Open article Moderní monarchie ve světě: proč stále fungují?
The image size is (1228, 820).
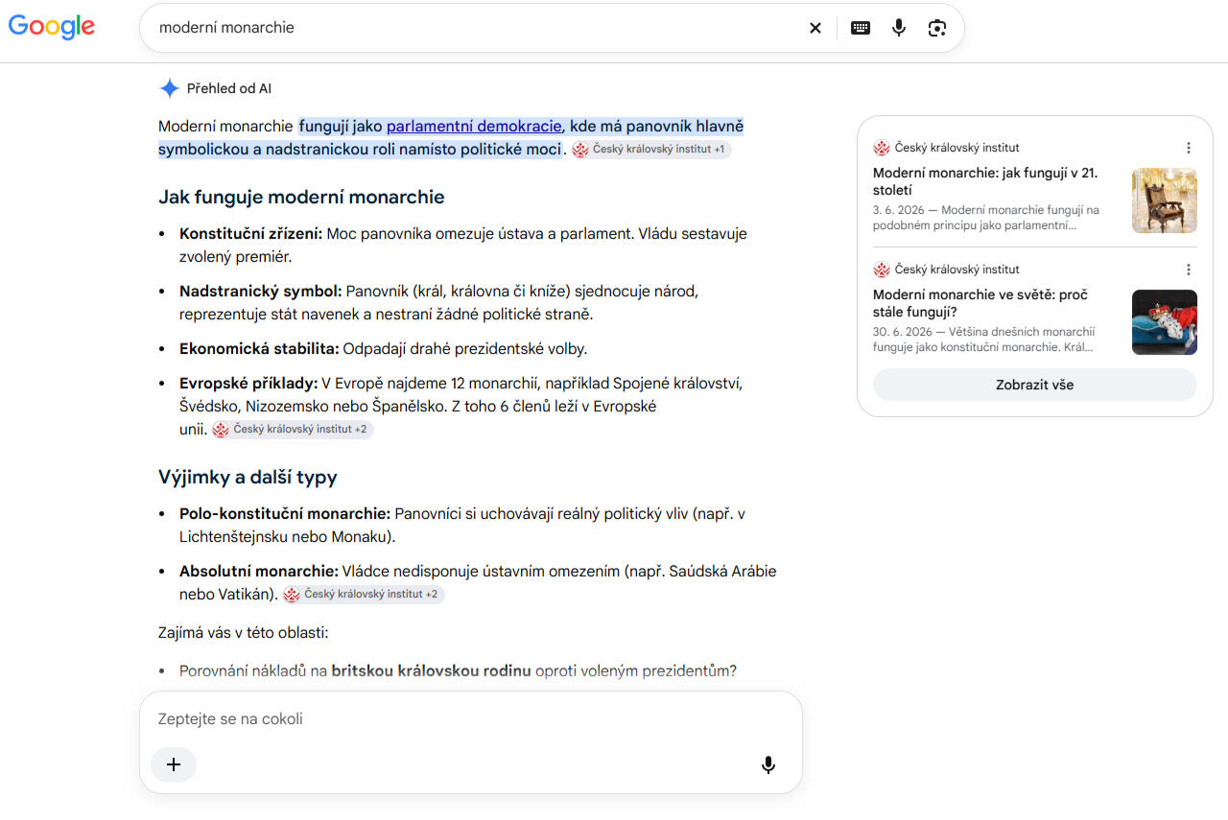click(x=980, y=303)
